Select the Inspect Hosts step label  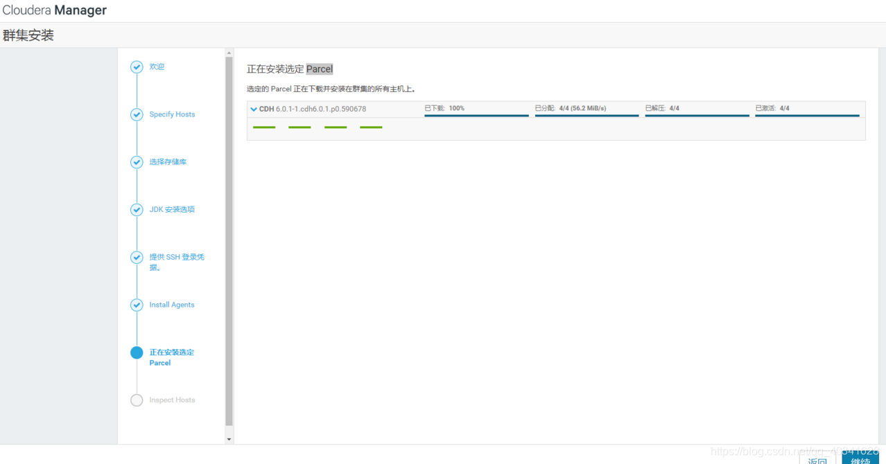point(172,400)
